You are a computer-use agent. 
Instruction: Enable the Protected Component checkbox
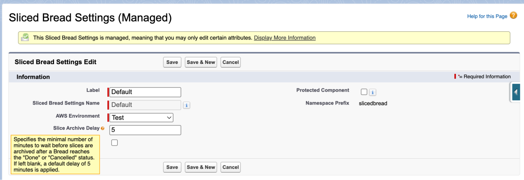pyautogui.click(x=364, y=92)
